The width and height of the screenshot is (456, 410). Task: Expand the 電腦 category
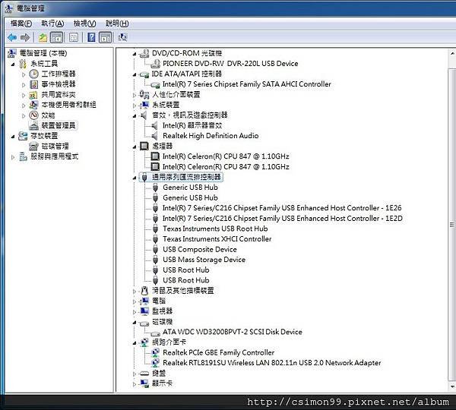click(135, 302)
